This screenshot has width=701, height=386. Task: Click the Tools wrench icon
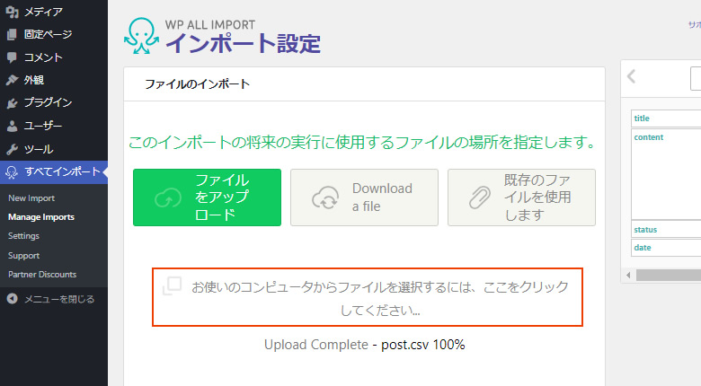pyautogui.click(x=12, y=149)
